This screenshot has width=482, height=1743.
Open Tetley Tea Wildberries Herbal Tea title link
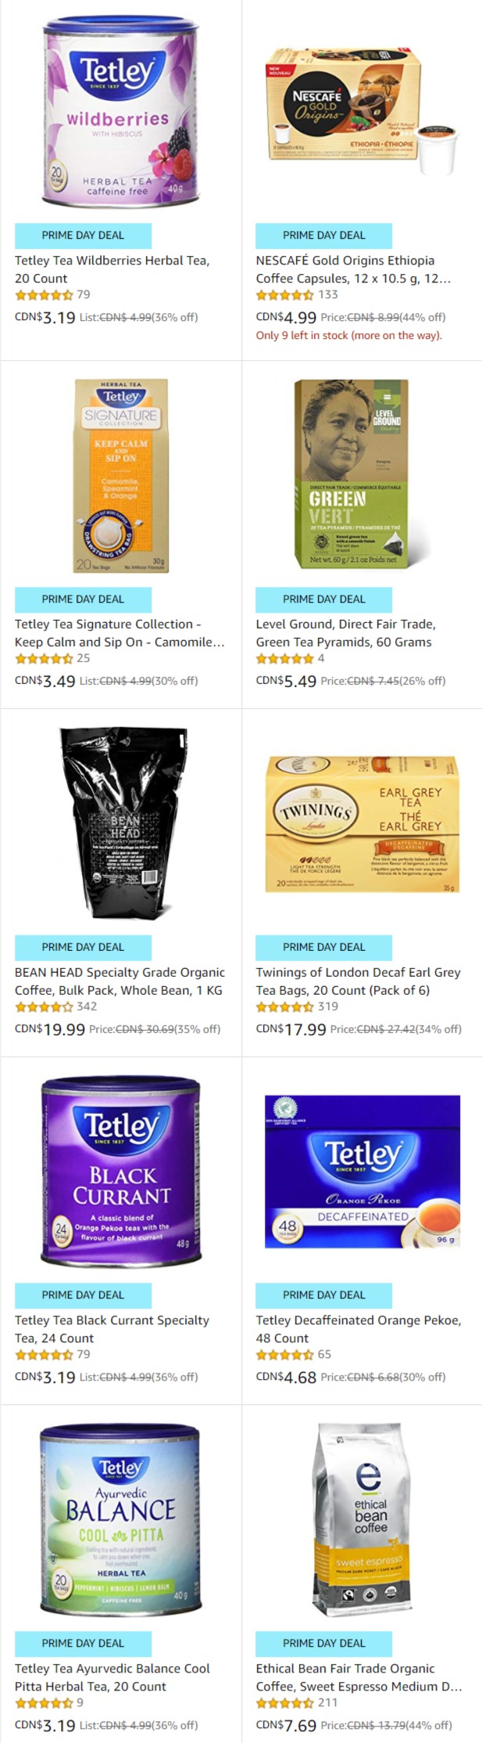coord(112,269)
